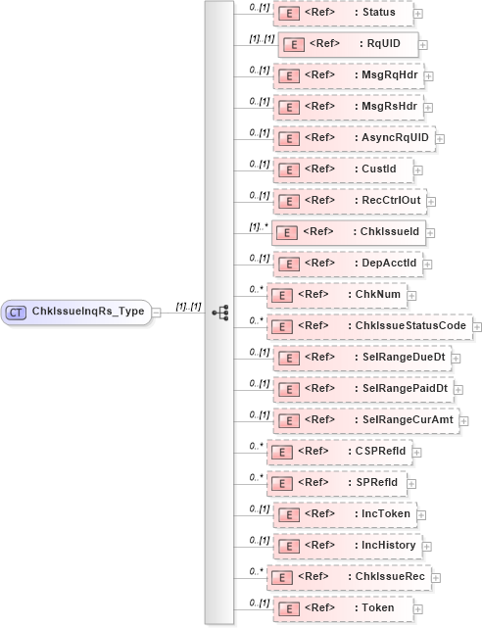Click the E icon of MsgRqHdr element
482x628 pixels.
(289, 76)
